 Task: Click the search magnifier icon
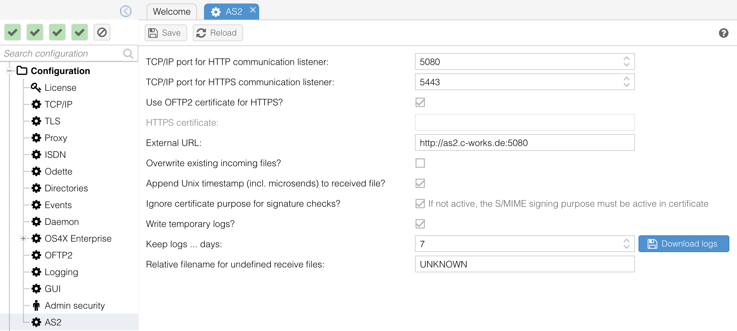[128, 53]
